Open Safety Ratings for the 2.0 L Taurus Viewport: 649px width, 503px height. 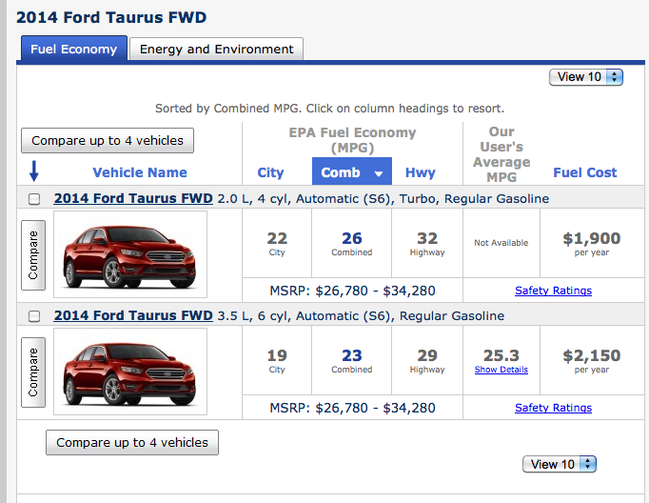coord(553,291)
